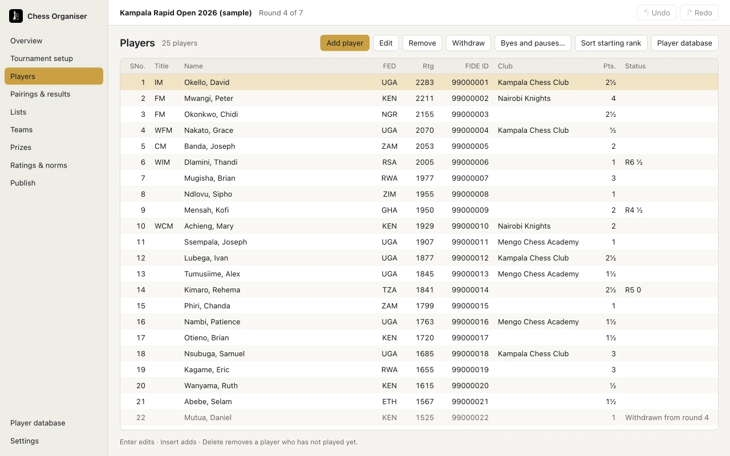Select player Lubega, Ivan

click(x=419, y=258)
